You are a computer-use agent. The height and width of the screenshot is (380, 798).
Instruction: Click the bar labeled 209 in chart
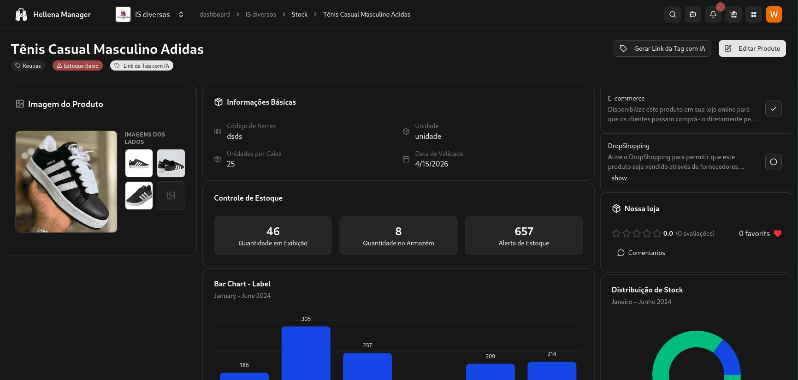(491, 372)
